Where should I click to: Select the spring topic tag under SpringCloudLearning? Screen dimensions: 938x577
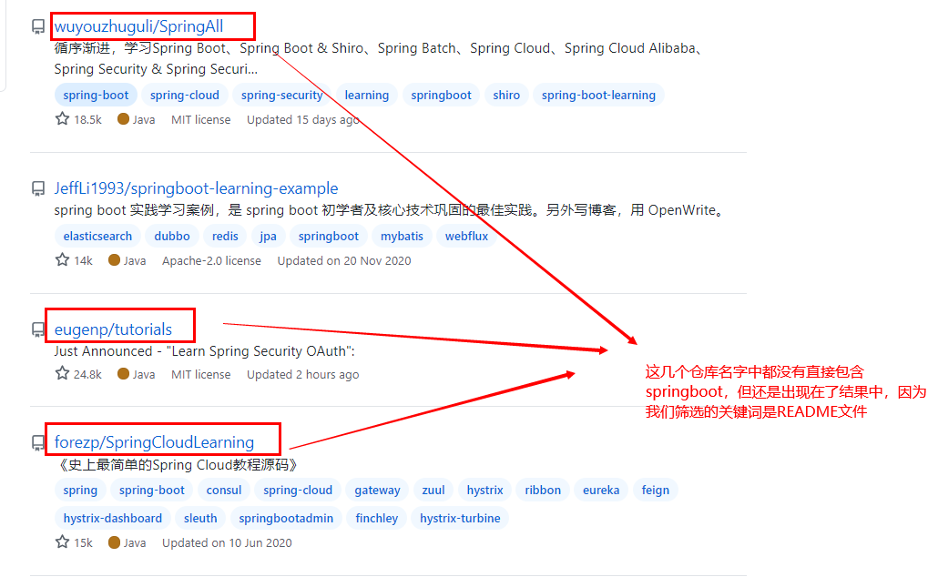pyautogui.click(x=80, y=491)
